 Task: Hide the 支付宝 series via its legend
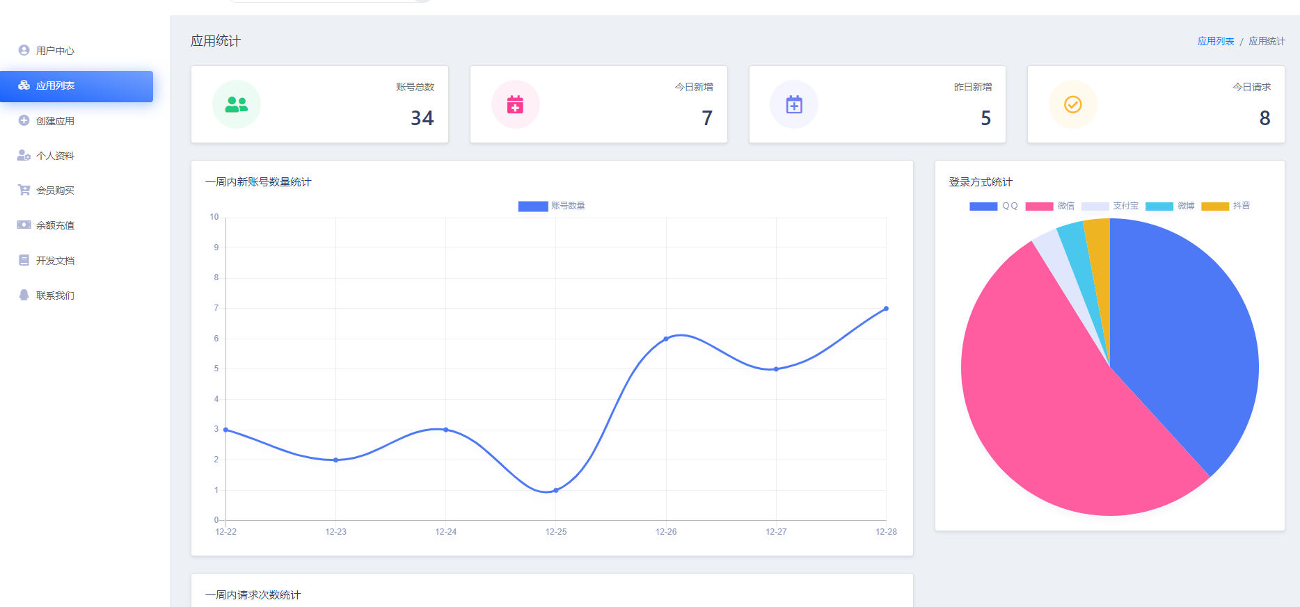click(x=1110, y=206)
